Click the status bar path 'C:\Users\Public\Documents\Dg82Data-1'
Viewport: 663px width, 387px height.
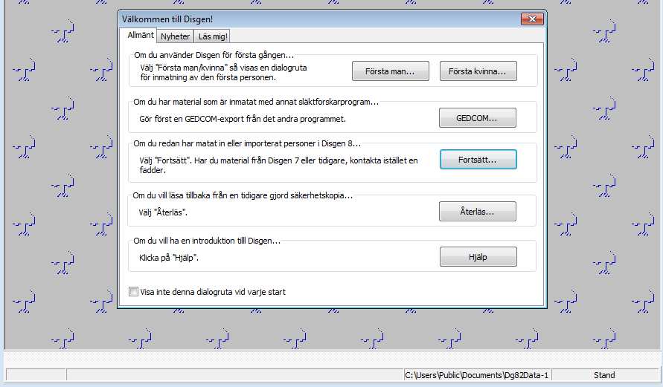point(477,375)
